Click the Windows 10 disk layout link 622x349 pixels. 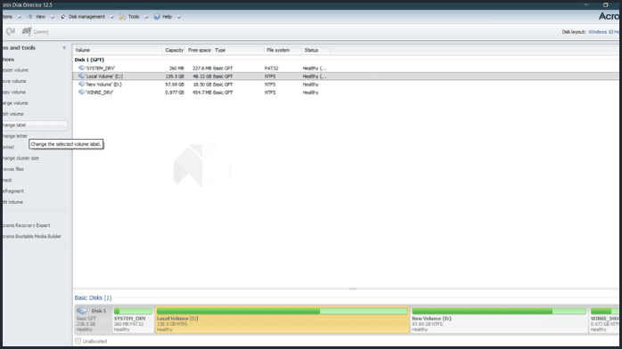[x=603, y=32]
